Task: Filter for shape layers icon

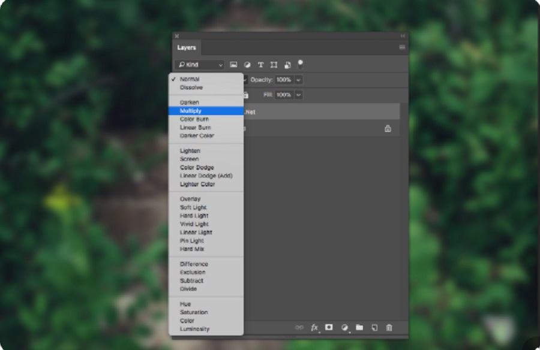Action: tap(274, 65)
